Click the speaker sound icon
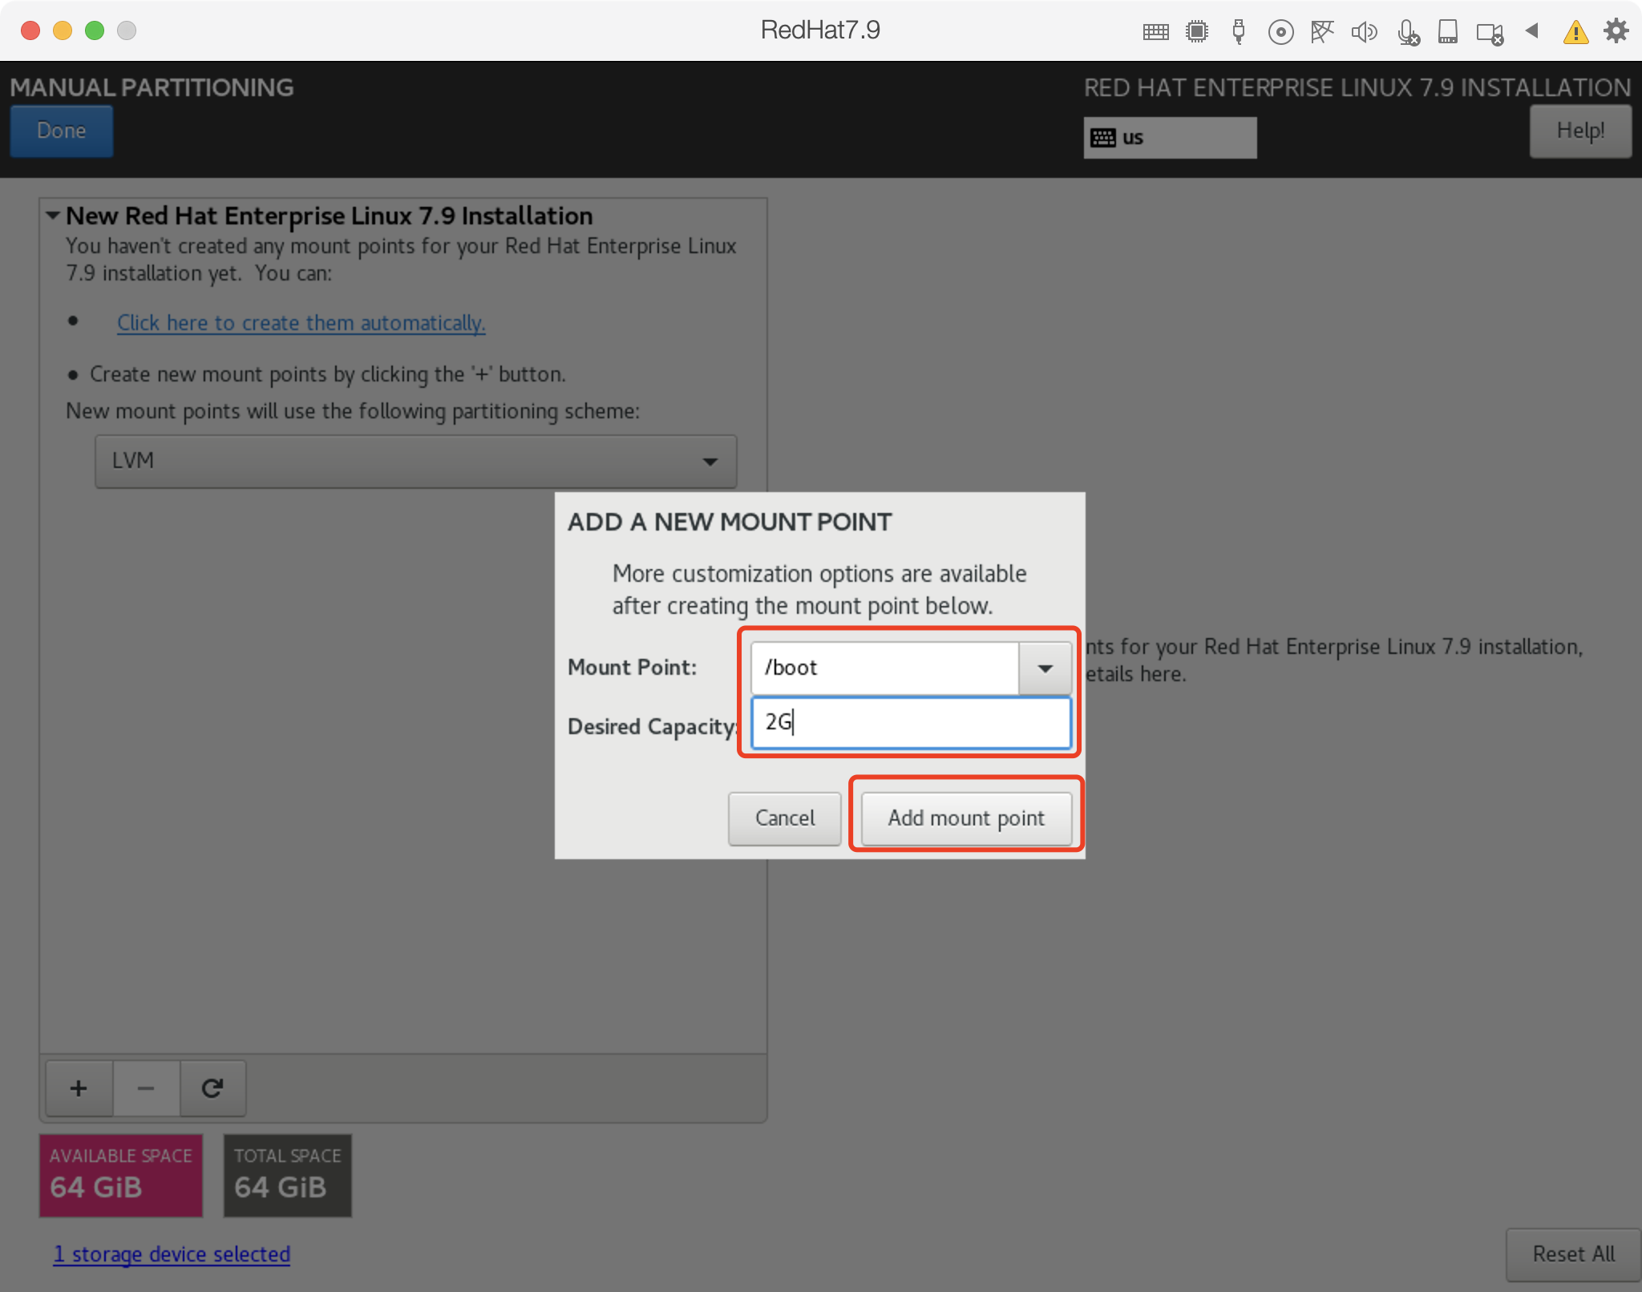This screenshot has height=1292, width=1642. (x=1363, y=32)
